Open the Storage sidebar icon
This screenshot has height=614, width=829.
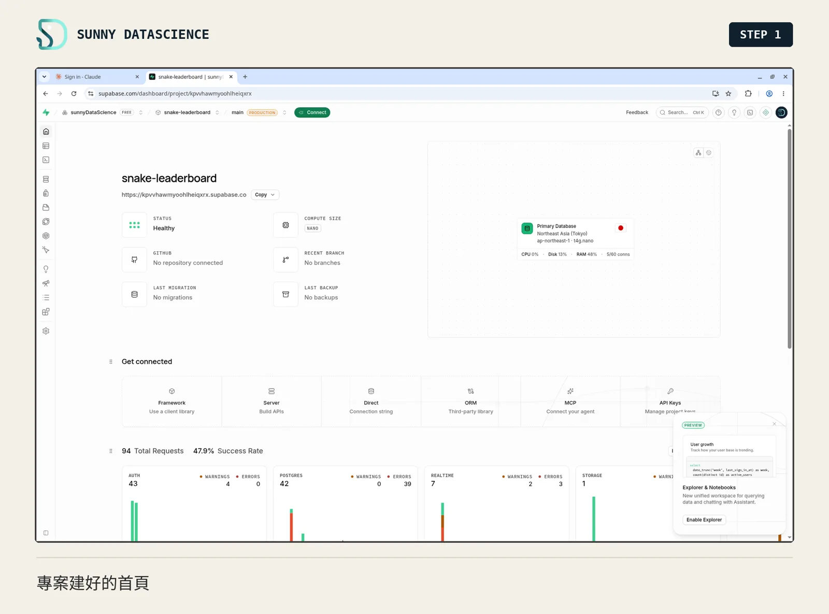pos(46,207)
